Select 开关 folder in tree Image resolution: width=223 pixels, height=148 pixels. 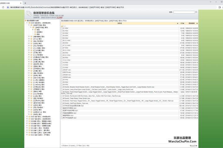coord(38,34)
